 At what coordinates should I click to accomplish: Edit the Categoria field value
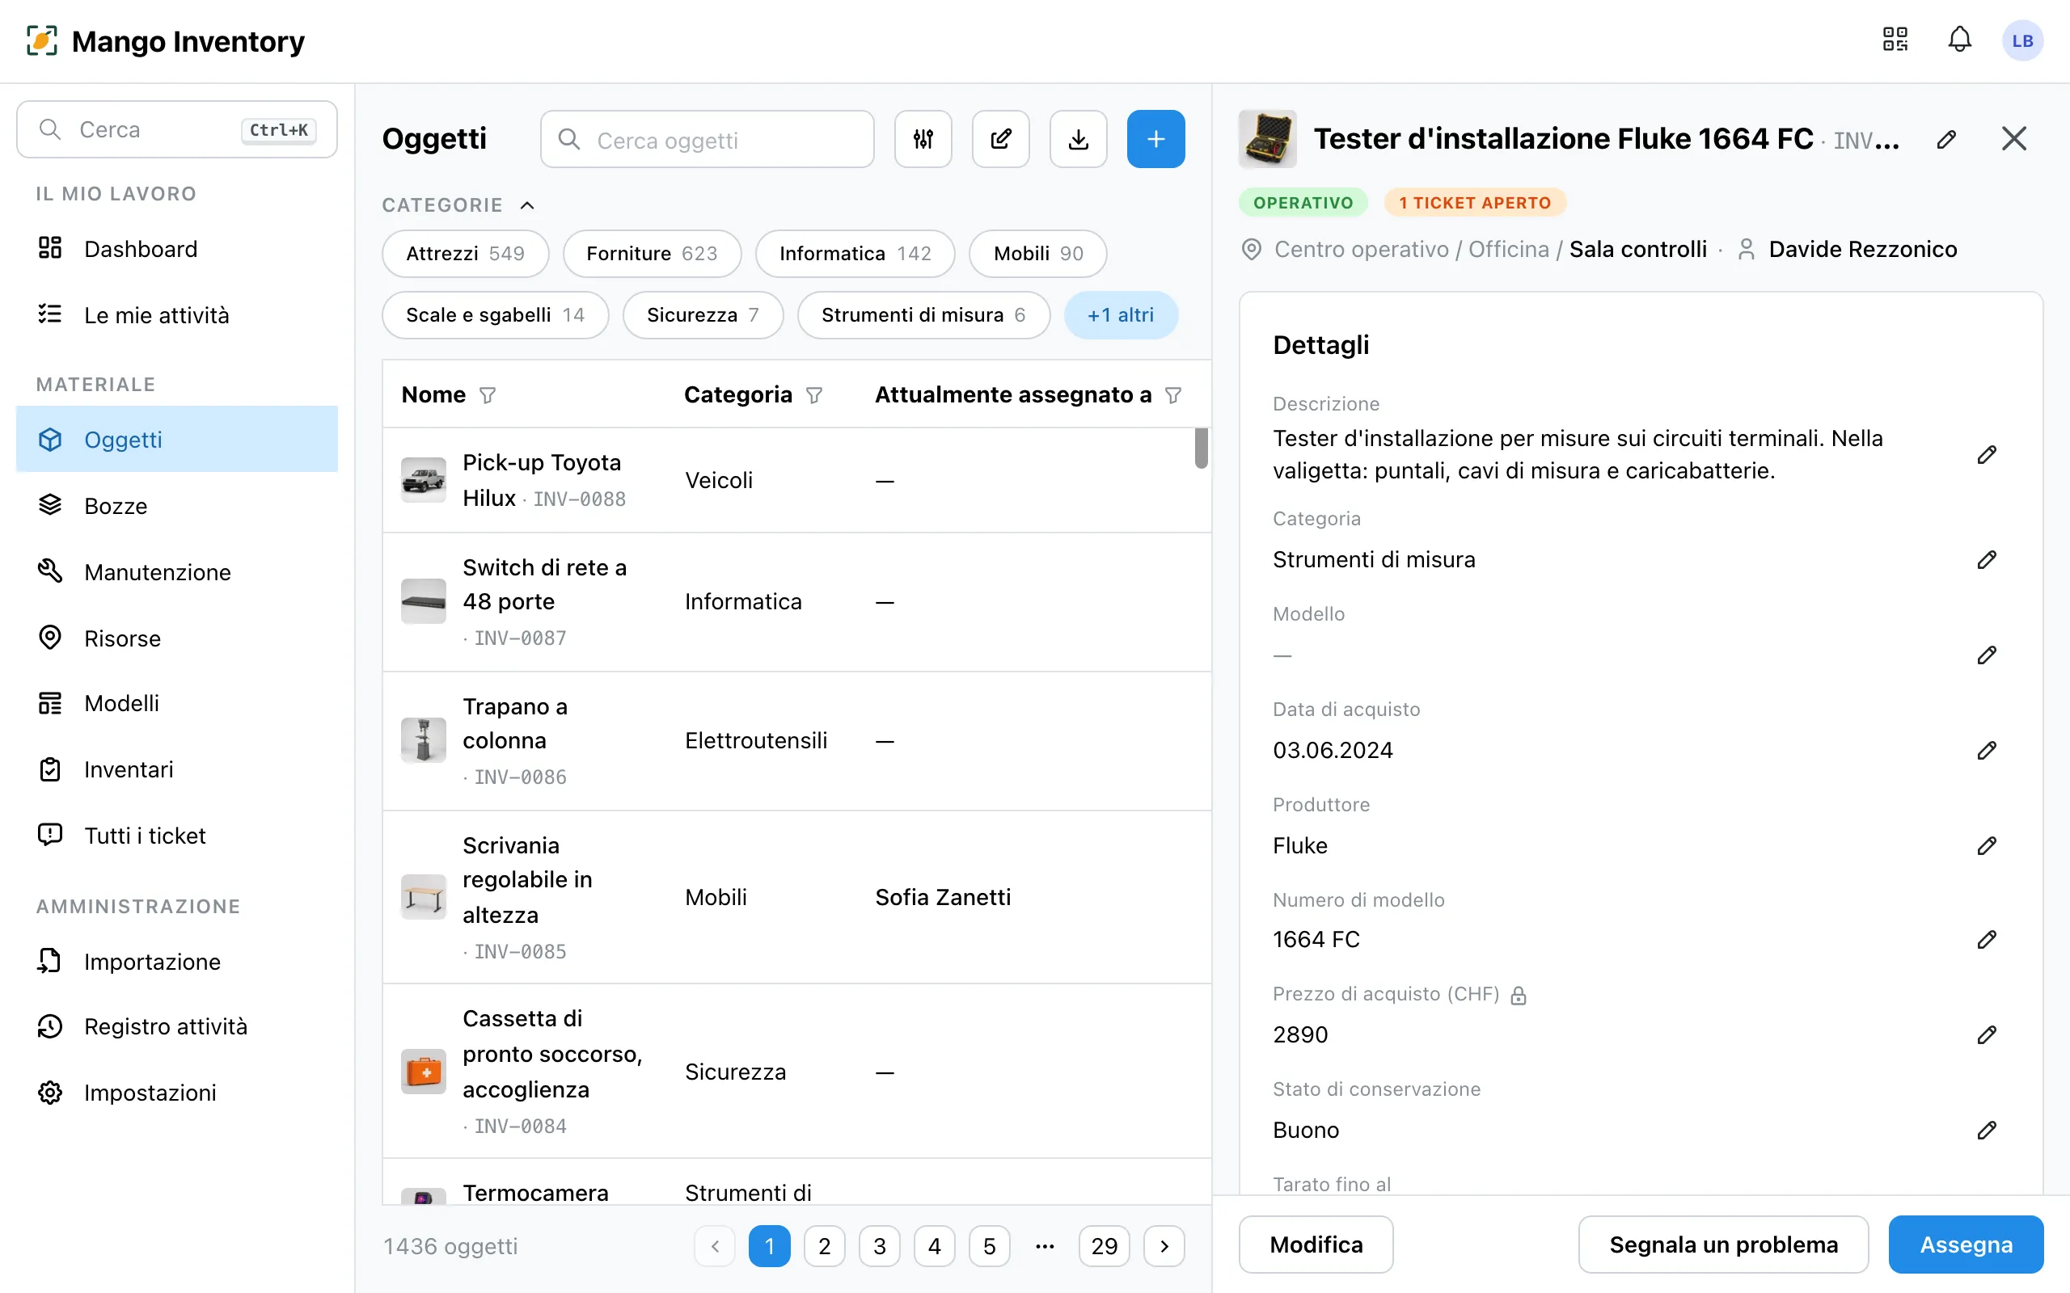click(x=1986, y=559)
